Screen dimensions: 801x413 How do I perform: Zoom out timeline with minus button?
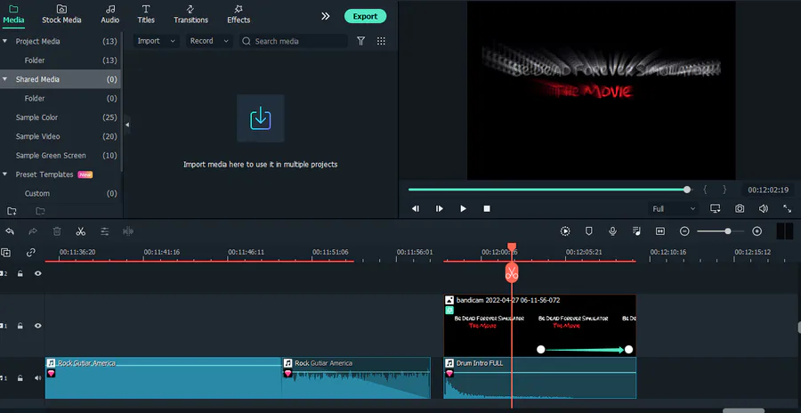(684, 231)
